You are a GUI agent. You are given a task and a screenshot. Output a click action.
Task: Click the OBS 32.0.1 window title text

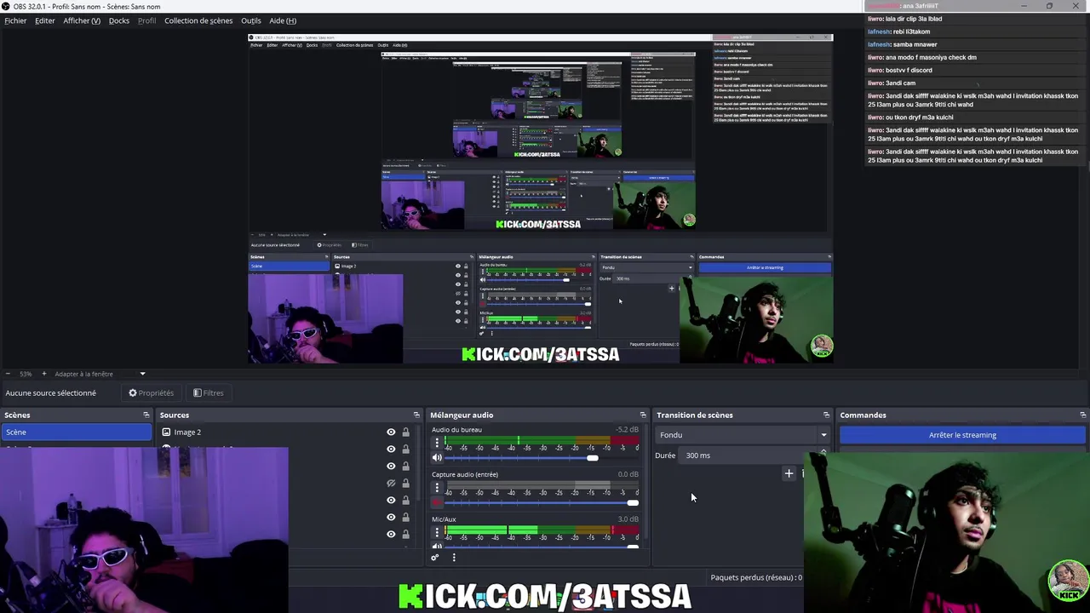87,7
